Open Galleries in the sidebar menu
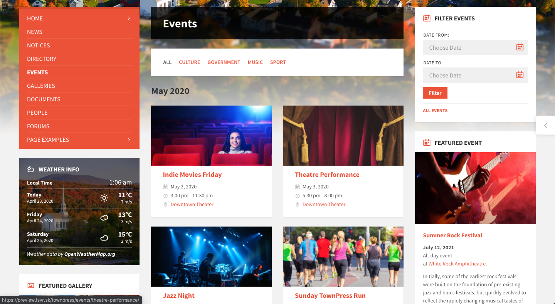555x304 pixels. click(x=41, y=86)
